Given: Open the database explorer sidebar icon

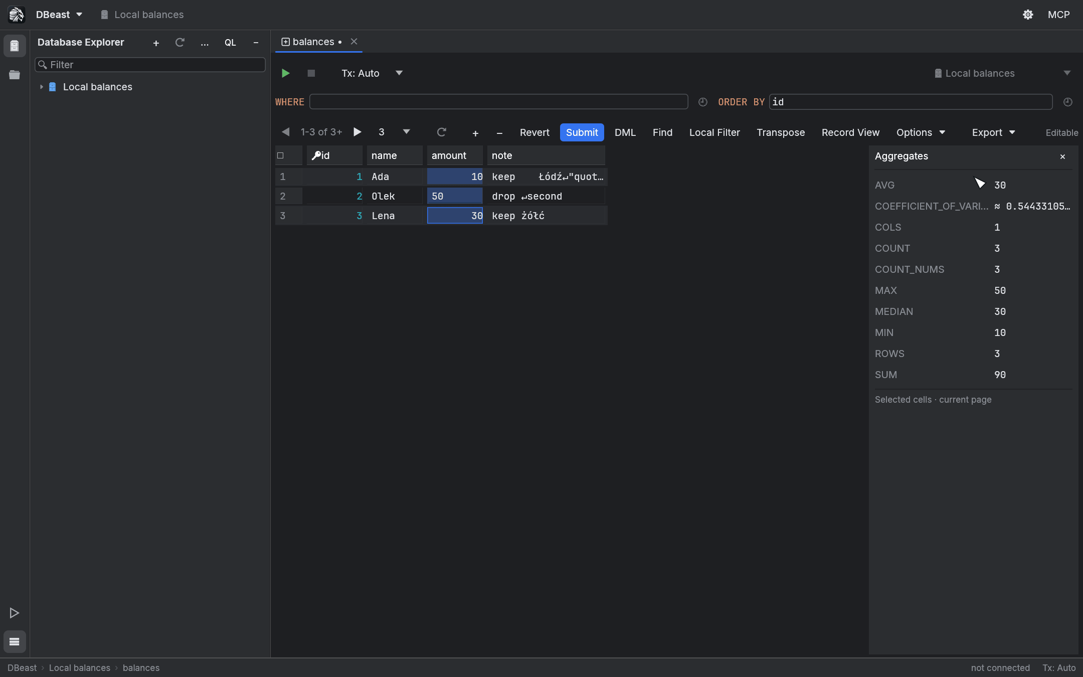Looking at the screenshot, I should [x=15, y=46].
